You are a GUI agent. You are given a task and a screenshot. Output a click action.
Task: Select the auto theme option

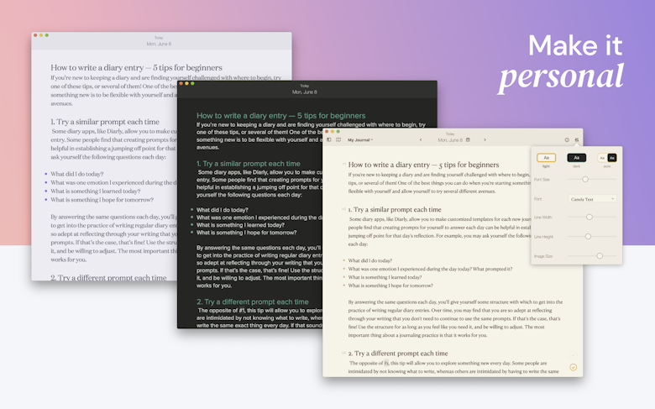pos(607,158)
